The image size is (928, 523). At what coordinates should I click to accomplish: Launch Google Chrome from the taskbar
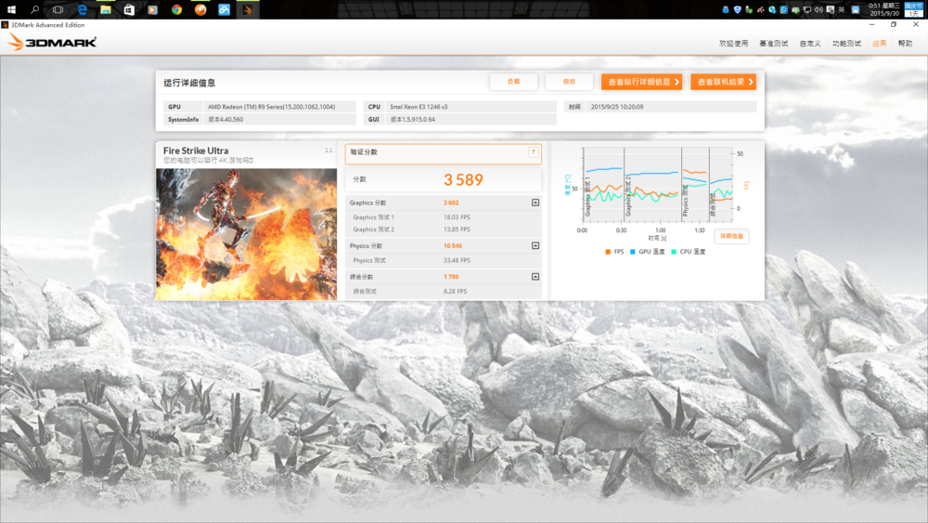176,9
